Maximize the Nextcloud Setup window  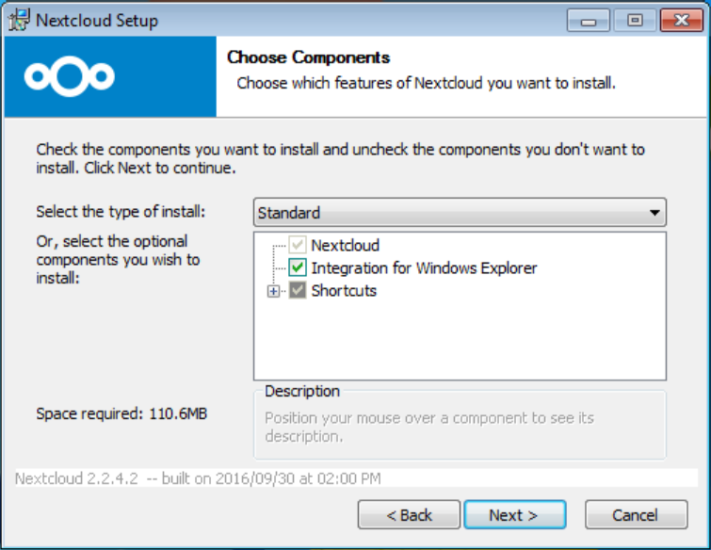click(635, 20)
